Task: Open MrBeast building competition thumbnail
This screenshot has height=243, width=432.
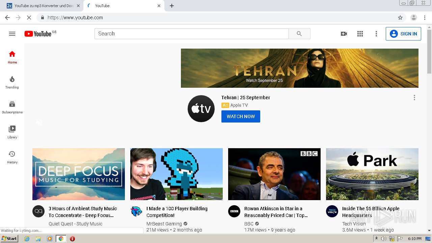Action: coord(177,174)
